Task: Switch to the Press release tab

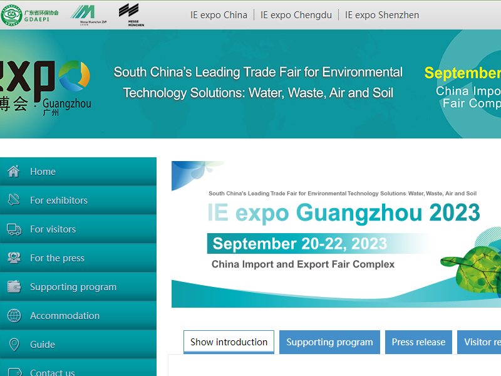Action: pyautogui.click(x=418, y=342)
